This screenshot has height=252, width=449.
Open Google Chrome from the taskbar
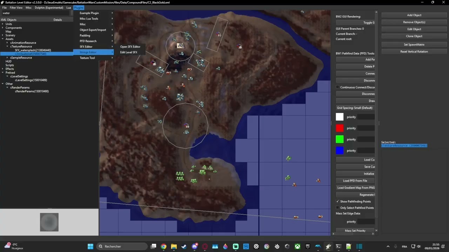tap(163, 246)
